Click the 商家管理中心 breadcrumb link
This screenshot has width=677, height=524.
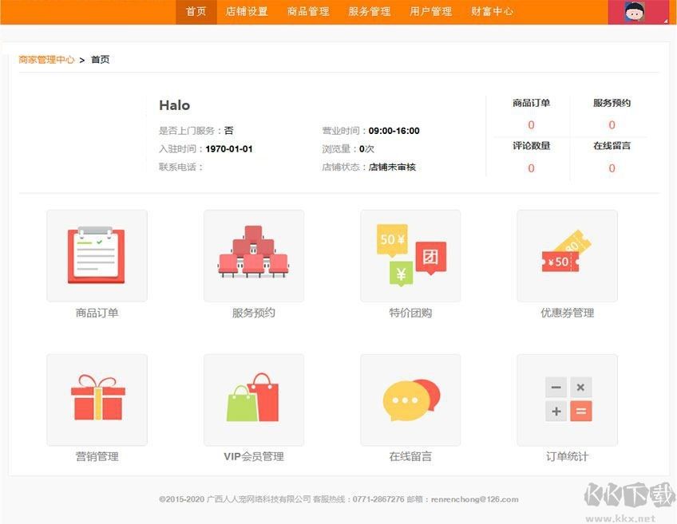point(46,60)
